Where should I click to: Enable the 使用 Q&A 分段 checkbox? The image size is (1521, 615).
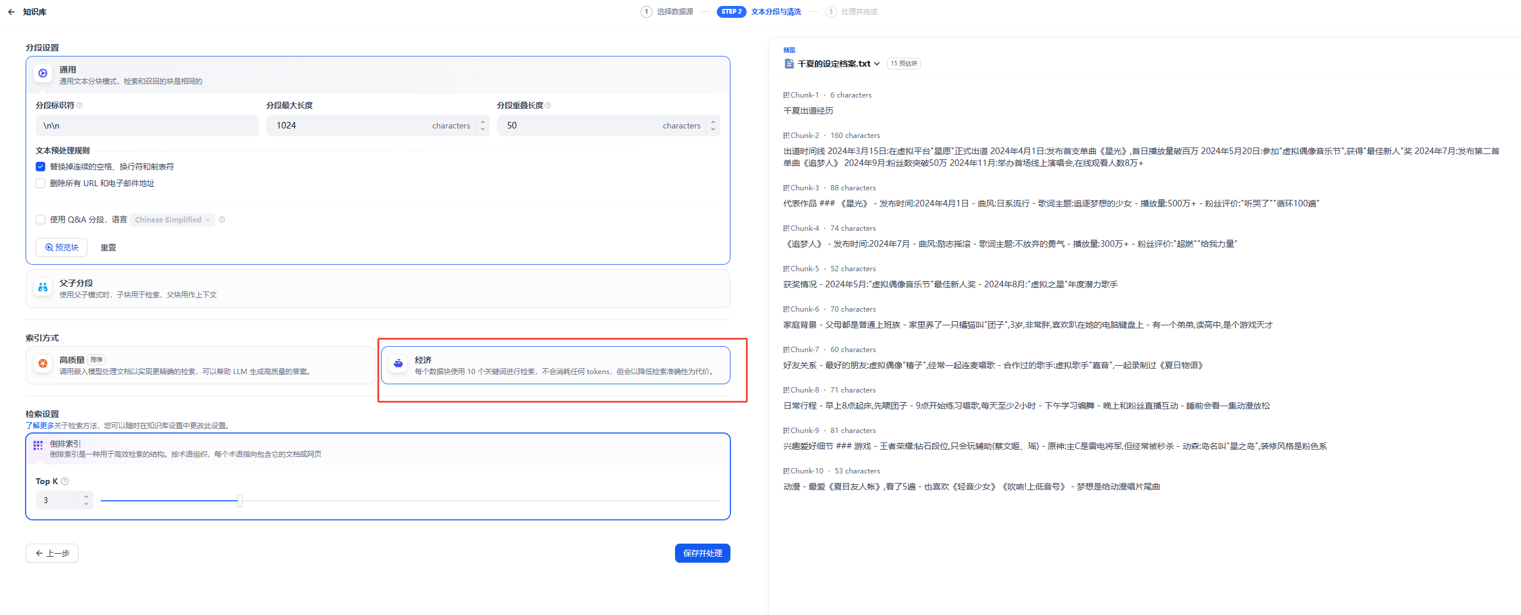point(40,220)
